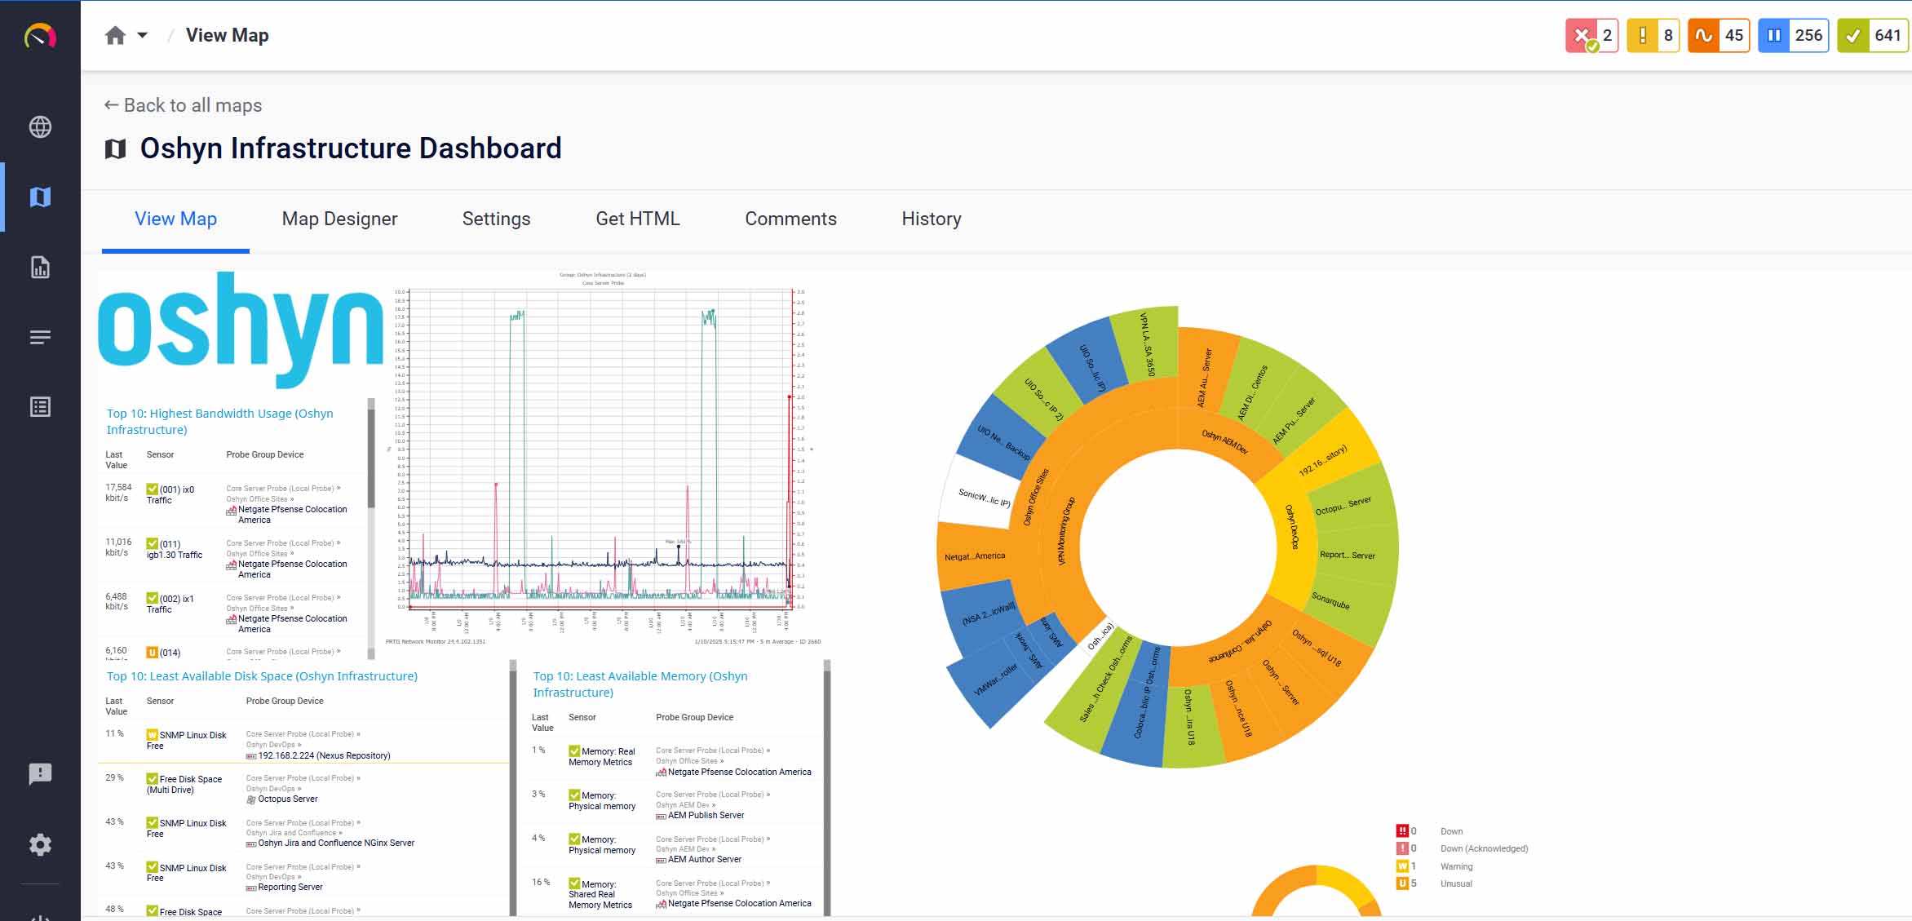The height and width of the screenshot is (921, 1912).
Task: Open the Comments tab
Action: 790,219
